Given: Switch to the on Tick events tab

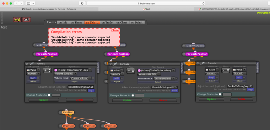Looking at the screenshot, I should 92,23.
